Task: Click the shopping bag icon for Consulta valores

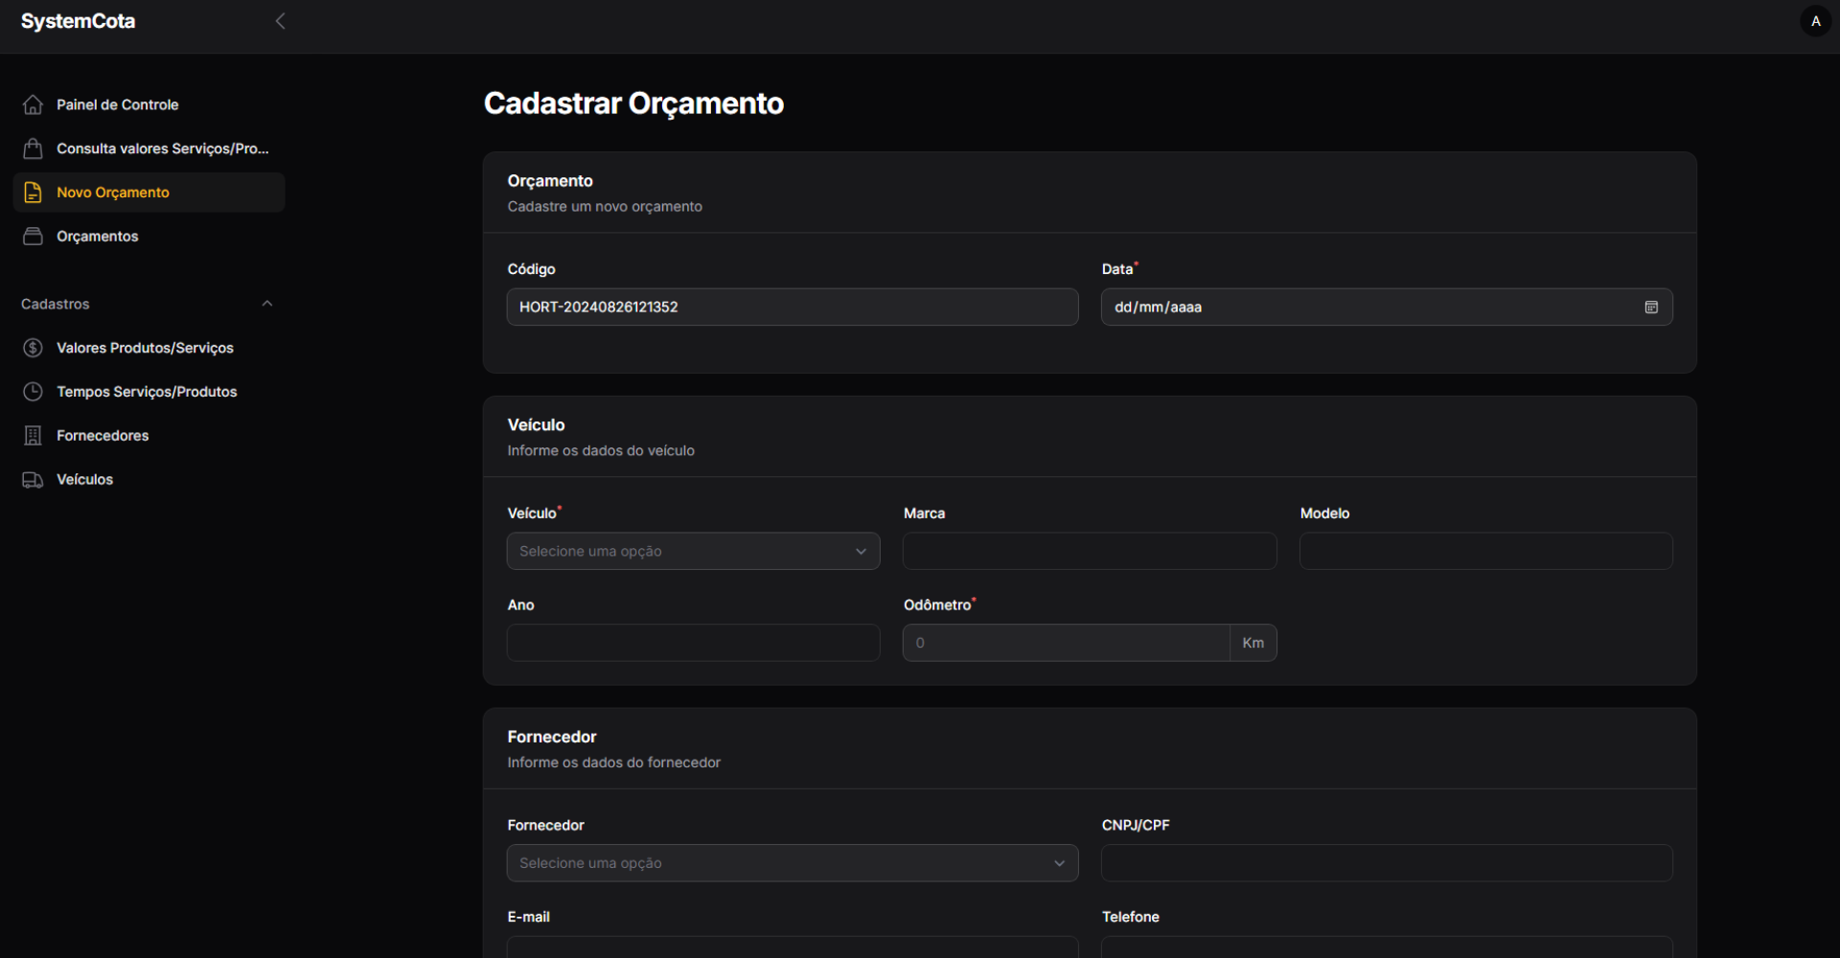Action: pyautogui.click(x=33, y=148)
